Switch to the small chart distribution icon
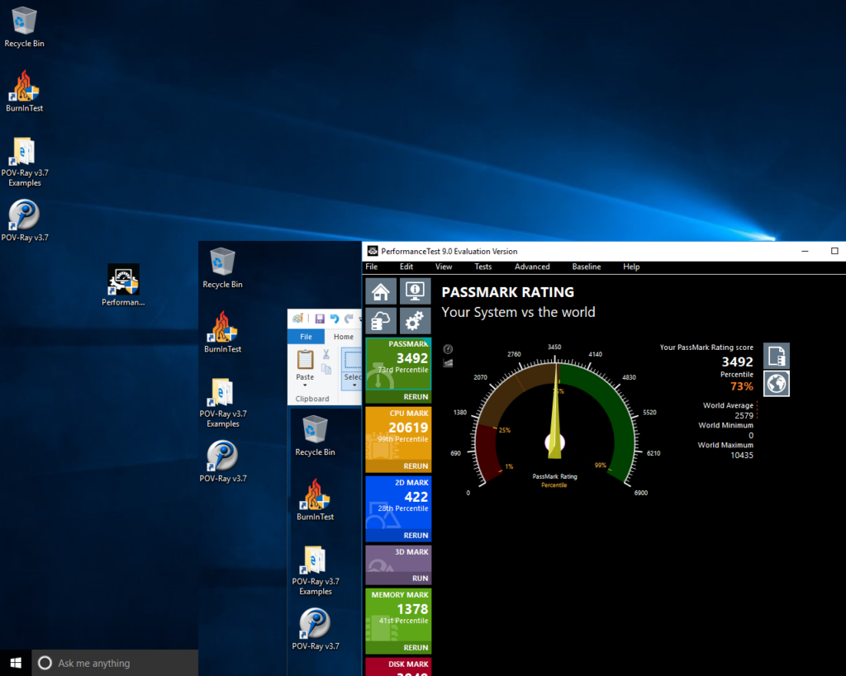The image size is (846, 676). pyautogui.click(x=448, y=363)
